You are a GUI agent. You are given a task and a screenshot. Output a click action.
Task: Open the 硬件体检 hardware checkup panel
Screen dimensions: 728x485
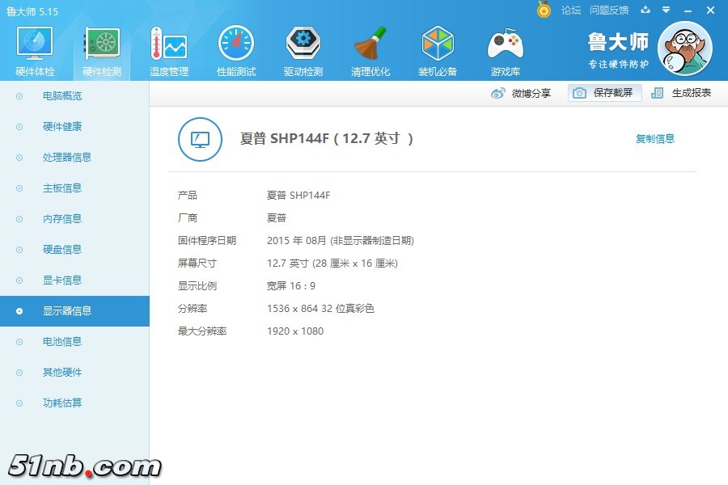33,48
